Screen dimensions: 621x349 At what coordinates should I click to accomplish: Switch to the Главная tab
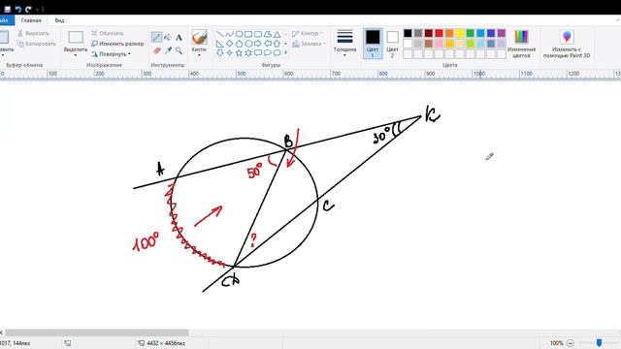tap(31, 20)
